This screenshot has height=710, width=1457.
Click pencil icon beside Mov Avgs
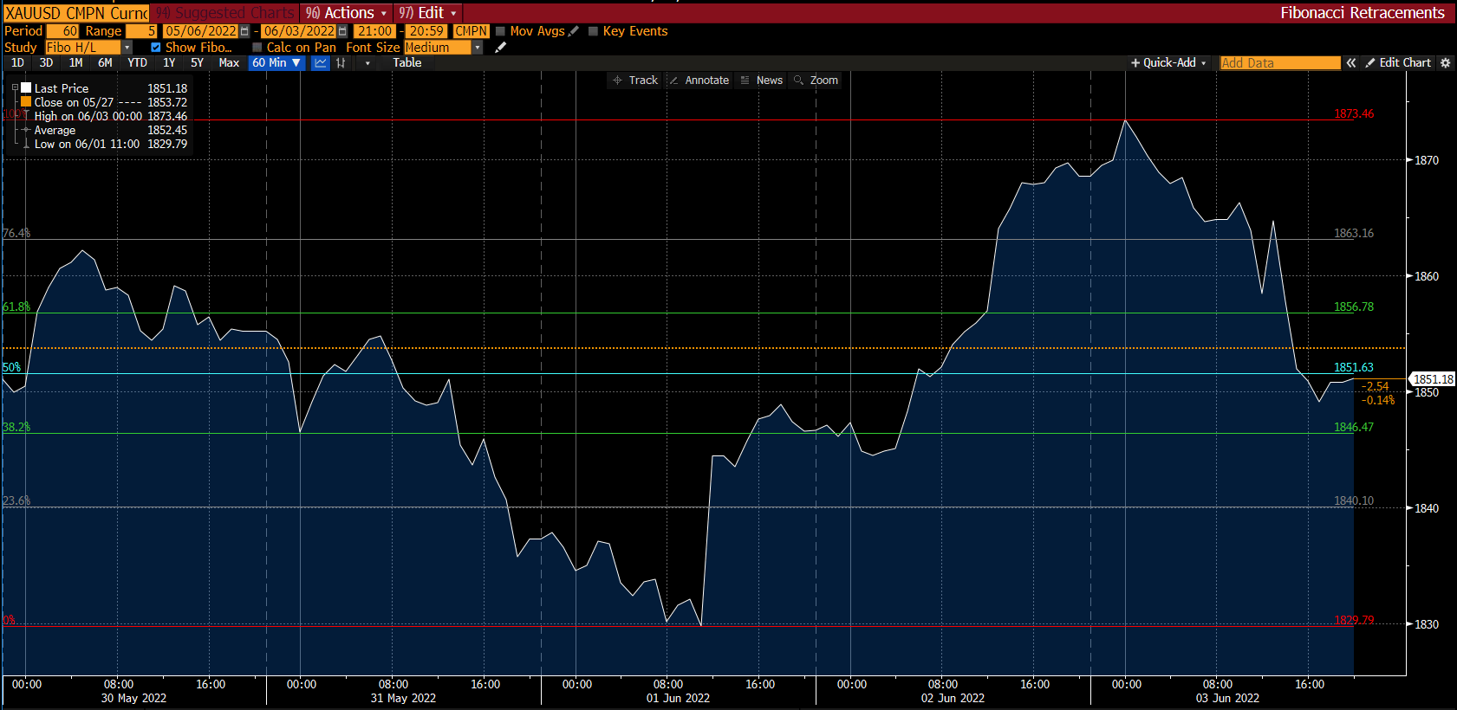pyautogui.click(x=574, y=31)
